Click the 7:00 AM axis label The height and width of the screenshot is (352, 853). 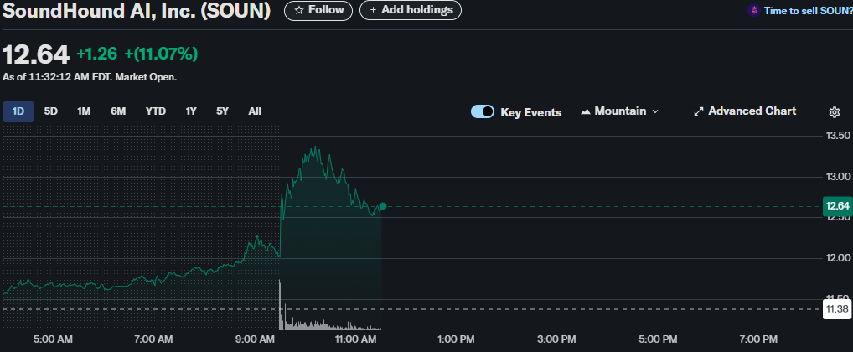(x=153, y=340)
